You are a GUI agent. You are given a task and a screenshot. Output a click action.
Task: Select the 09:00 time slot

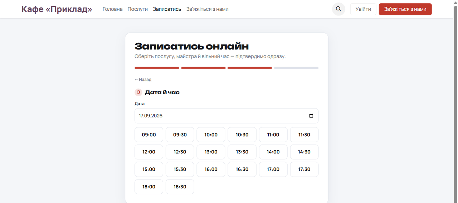(x=149, y=135)
